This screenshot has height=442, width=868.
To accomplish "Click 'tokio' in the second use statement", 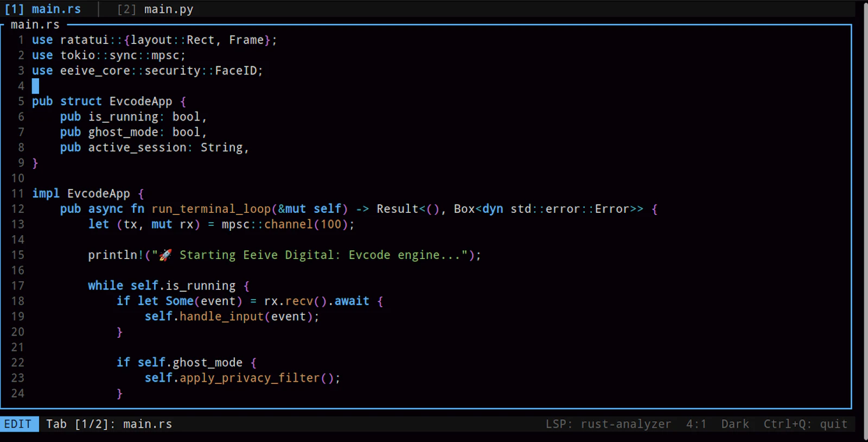I will (78, 55).
